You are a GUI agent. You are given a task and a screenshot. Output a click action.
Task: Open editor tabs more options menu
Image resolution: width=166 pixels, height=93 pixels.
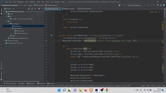coord(162,9)
